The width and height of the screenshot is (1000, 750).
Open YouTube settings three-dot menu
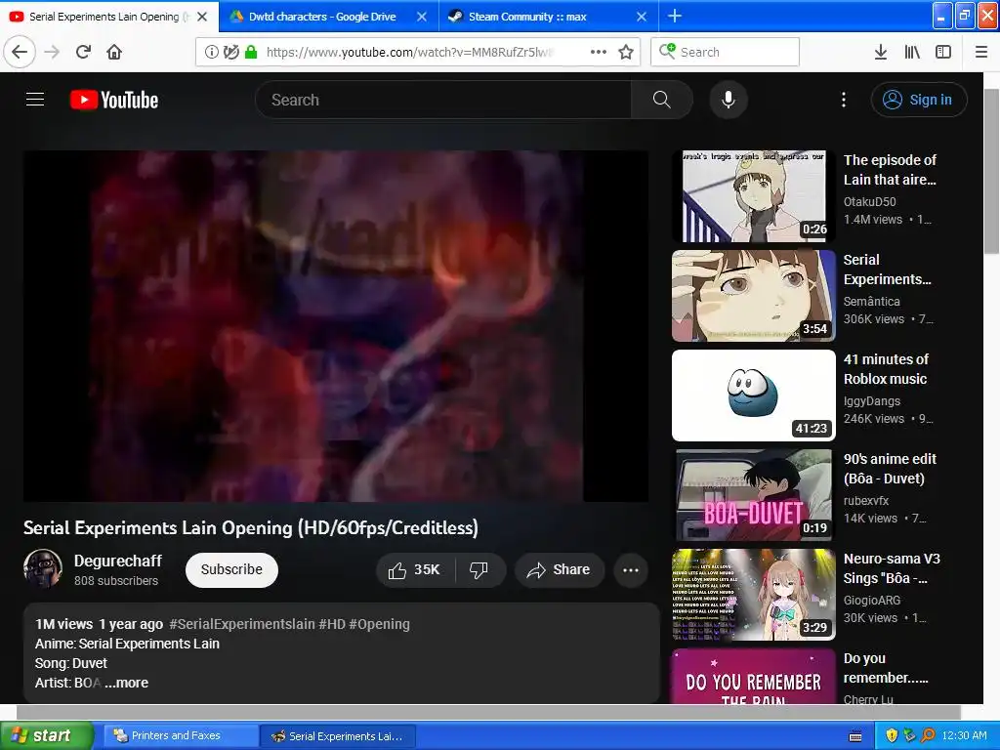(843, 100)
